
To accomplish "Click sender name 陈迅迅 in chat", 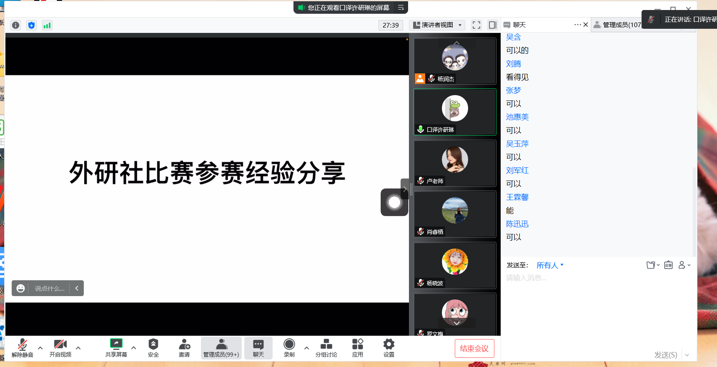I will (517, 224).
